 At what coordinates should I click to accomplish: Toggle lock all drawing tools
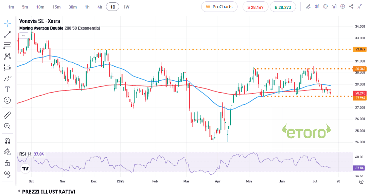[x=7, y=163]
